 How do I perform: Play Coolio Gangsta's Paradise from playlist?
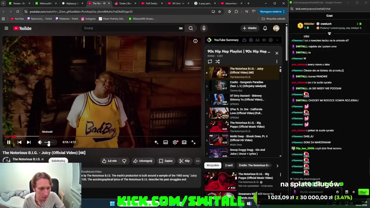pyautogui.click(x=242, y=86)
